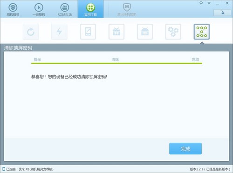The image size is (233, 173).
Task: Open the 刷机精灵 home tab
Action: [13, 9]
